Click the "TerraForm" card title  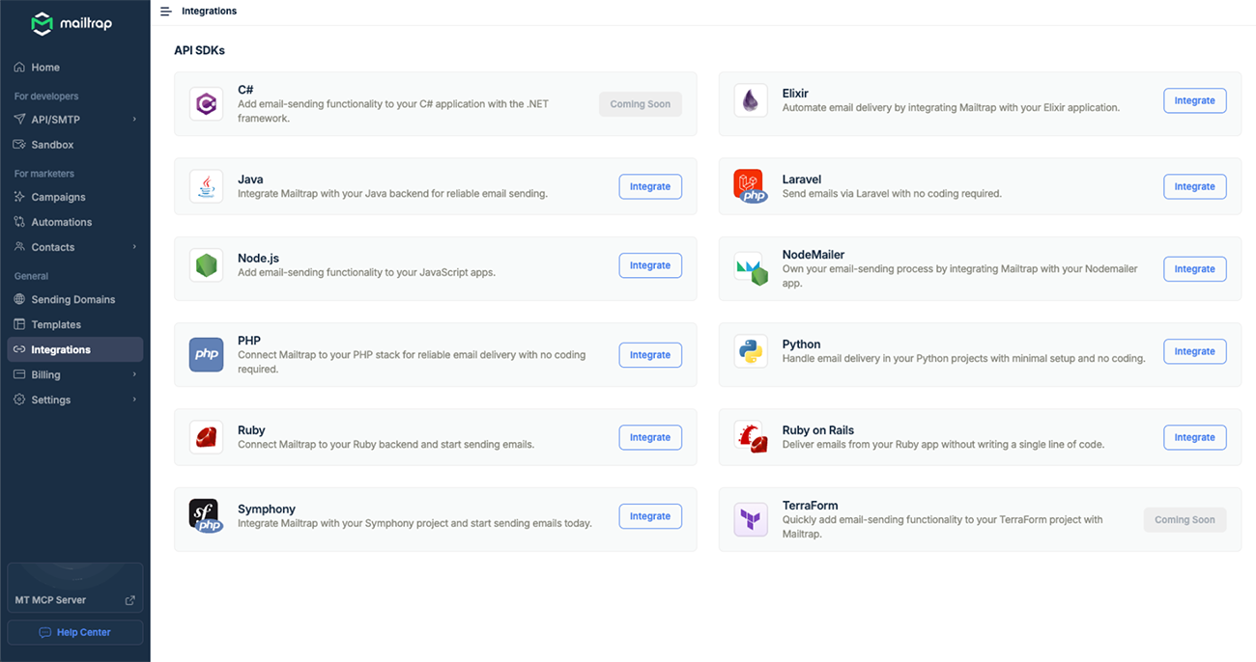(x=811, y=506)
